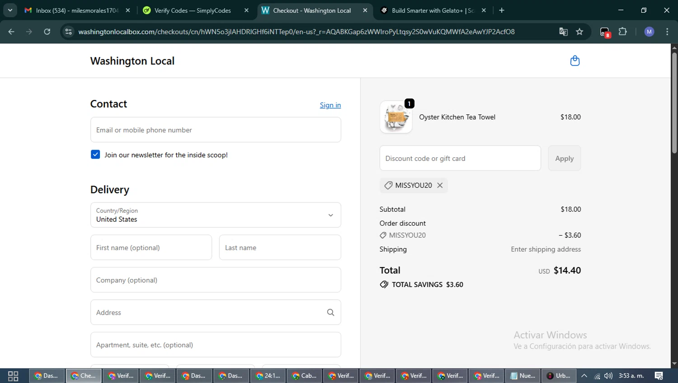Focus the Email or mobile phone number field
The width and height of the screenshot is (678, 383).
[x=216, y=130]
